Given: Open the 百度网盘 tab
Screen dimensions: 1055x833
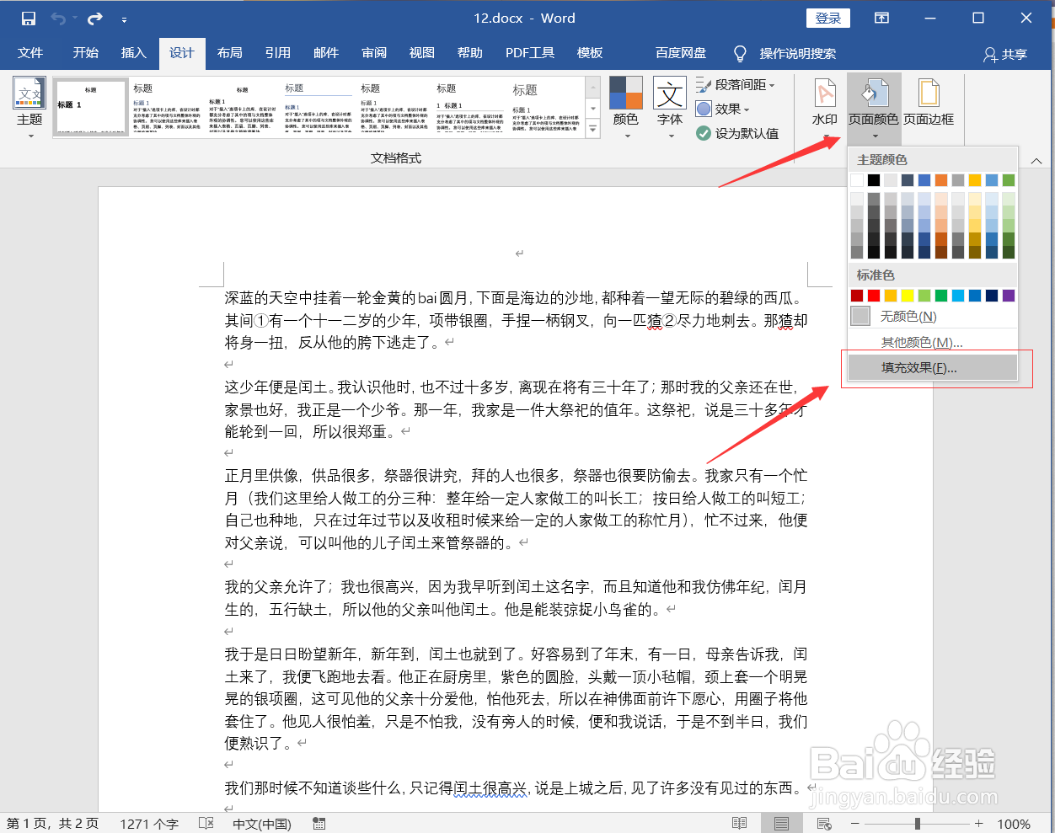Looking at the screenshot, I should (x=681, y=53).
